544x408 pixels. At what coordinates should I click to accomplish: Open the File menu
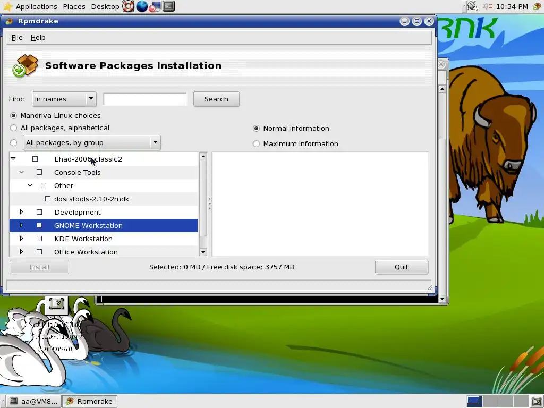tap(17, 38)
